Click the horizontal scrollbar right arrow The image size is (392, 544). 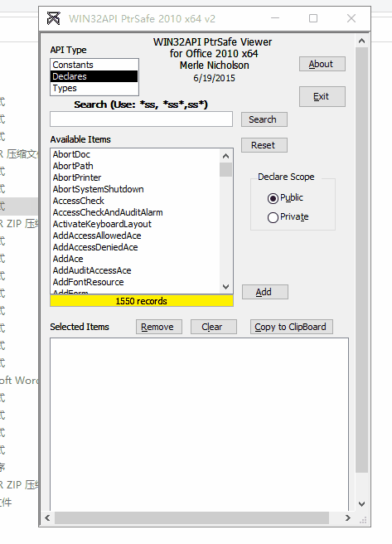[x=347, y=518]
